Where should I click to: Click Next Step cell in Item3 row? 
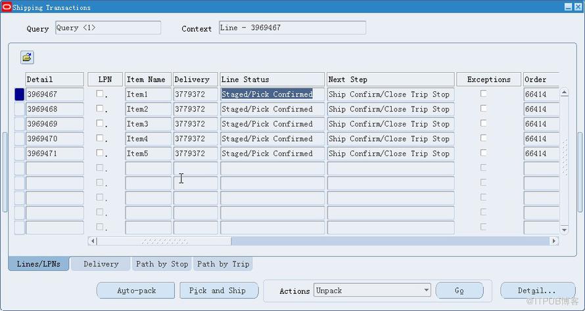click(x=390, y=124)
